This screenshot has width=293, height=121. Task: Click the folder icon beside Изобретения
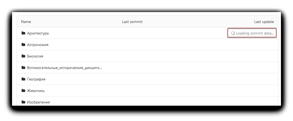23,102
